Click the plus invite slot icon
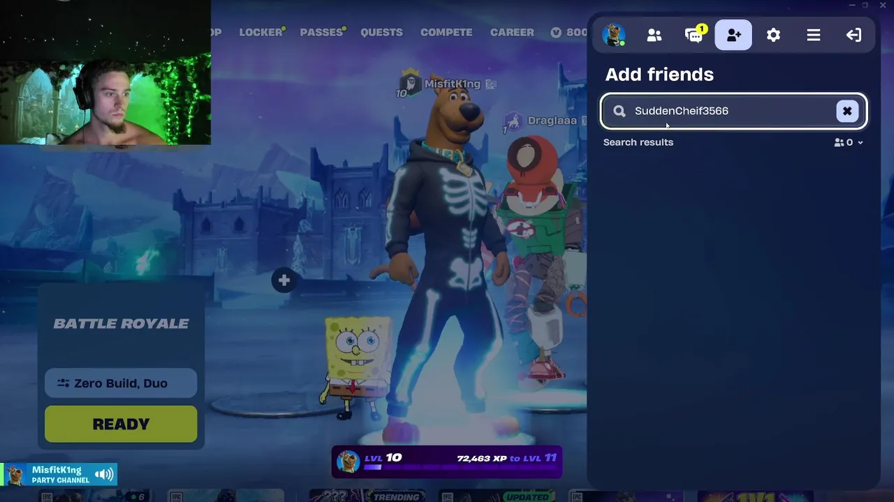Viewport: 894px width, 502px height. click(284, 280)
